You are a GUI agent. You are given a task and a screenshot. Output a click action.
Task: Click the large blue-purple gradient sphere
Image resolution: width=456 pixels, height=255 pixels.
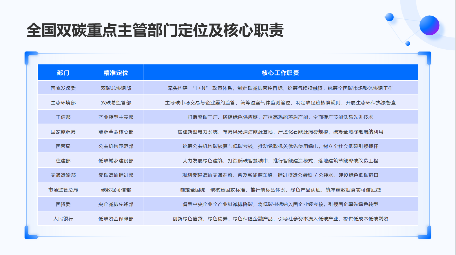429,25
